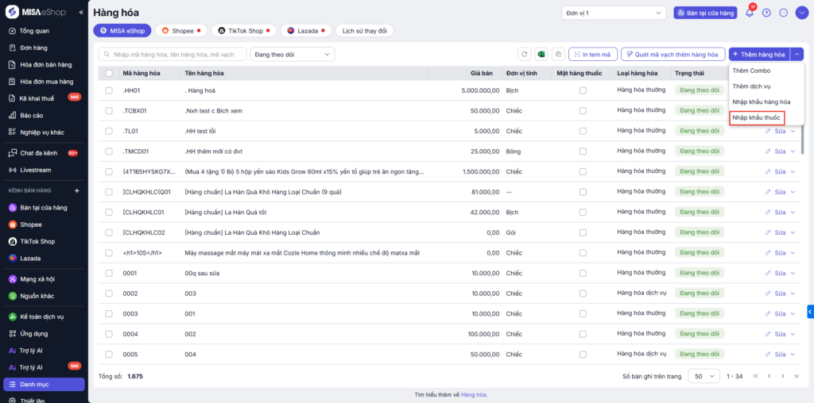Open the notifications bell

pos(749,13)
